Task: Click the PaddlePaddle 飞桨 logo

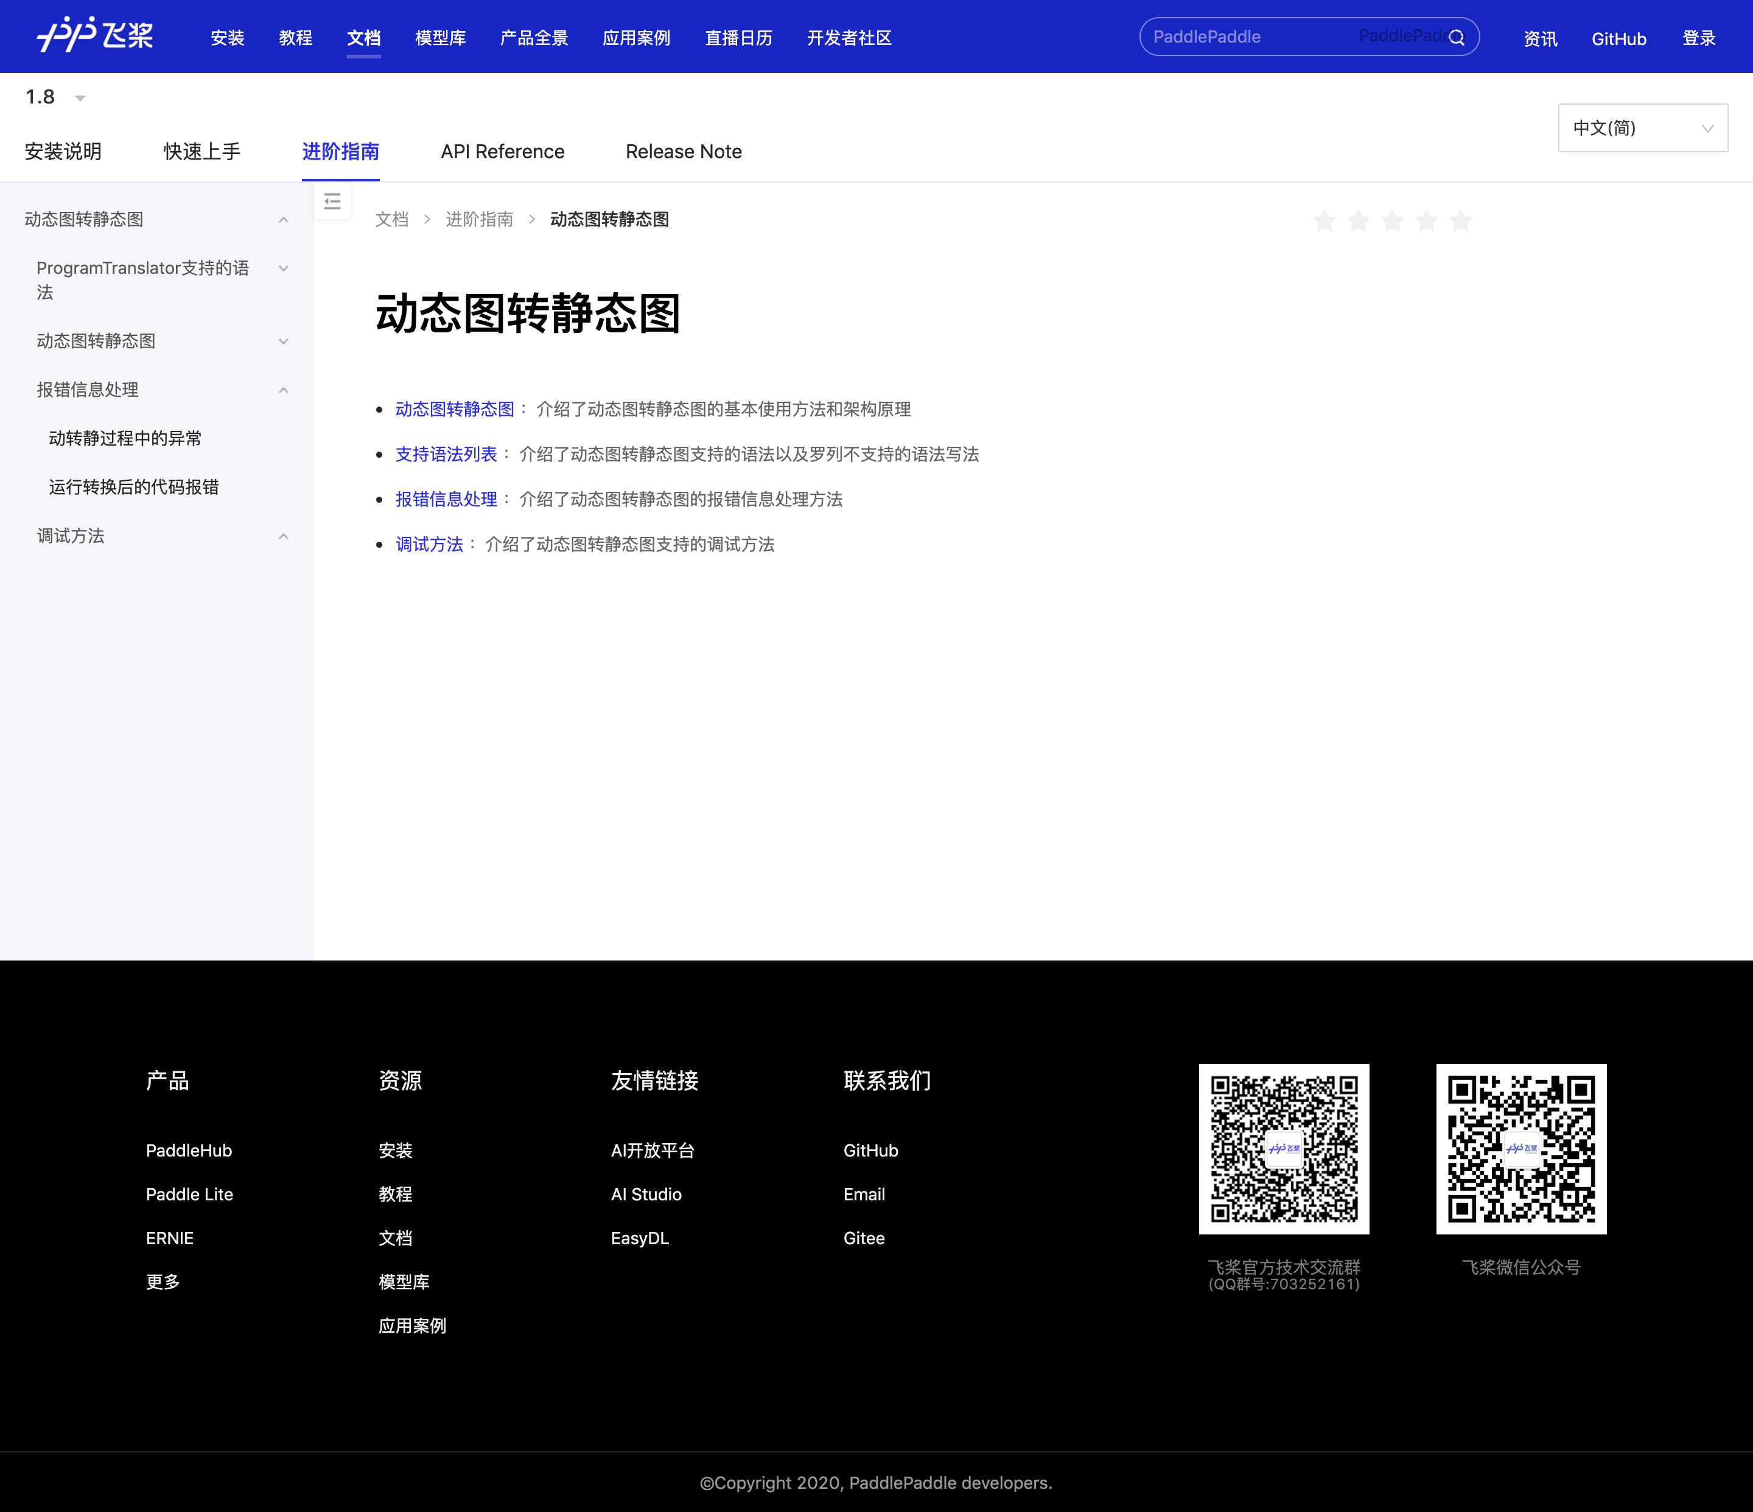Action: pyautogui.click(x=95, y=35)
